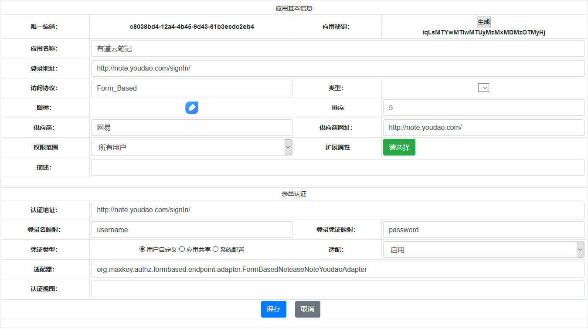Image resolution: width=588 pixels, height=335 pixels.
Task: Click the 适配器 class name field
Action: 337,269
